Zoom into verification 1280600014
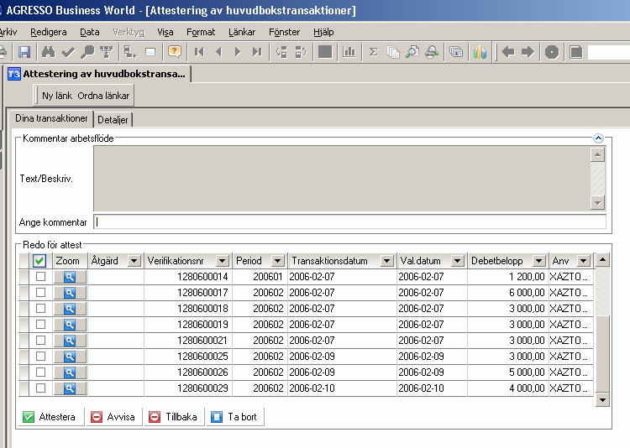This screenshot has width=630, height=448. 70,277
